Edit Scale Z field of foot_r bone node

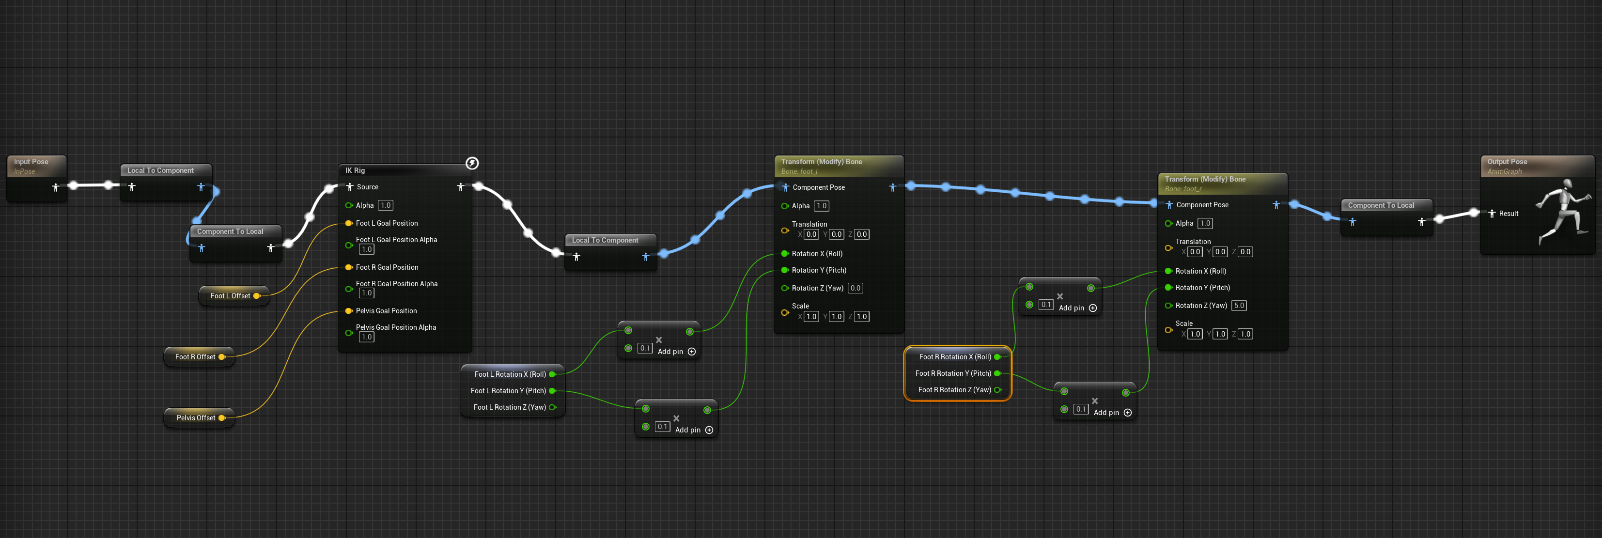1245,334
